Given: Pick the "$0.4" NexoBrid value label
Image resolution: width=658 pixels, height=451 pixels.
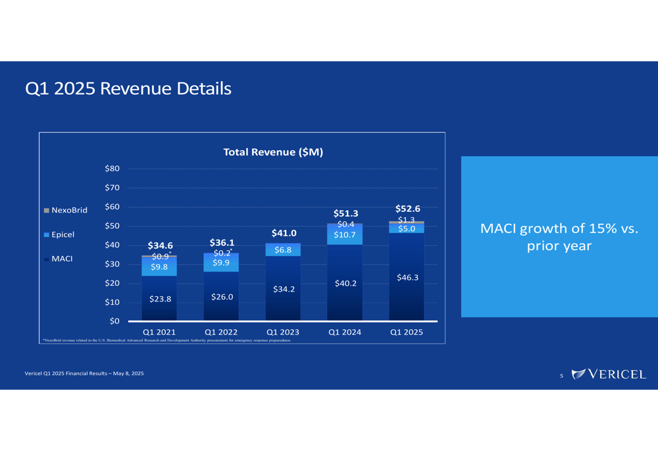Looking at the screenshot, I should click(x=346, y=225).
